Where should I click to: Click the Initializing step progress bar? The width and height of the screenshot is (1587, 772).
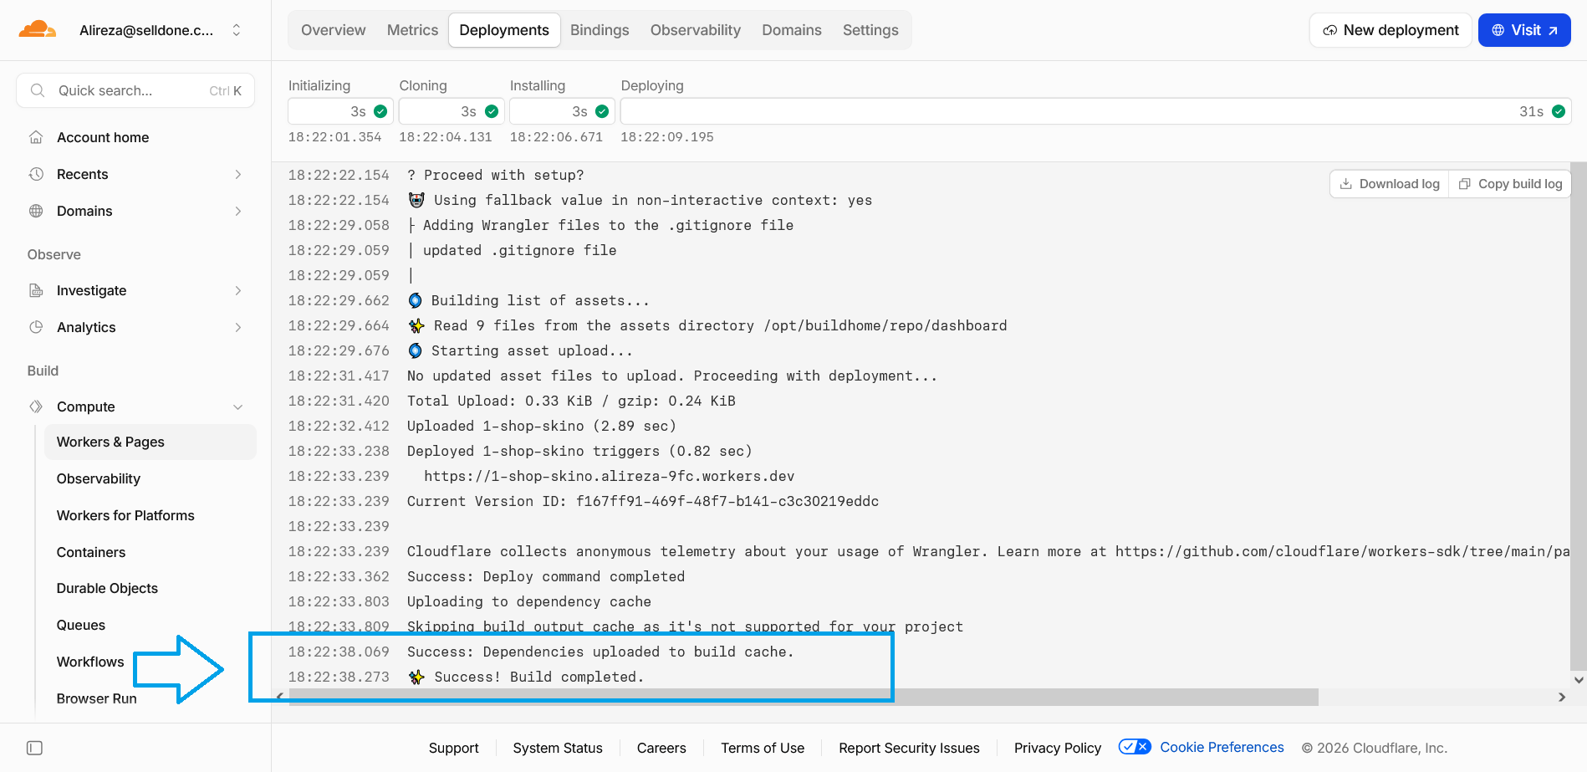click(x=339, y=111)
